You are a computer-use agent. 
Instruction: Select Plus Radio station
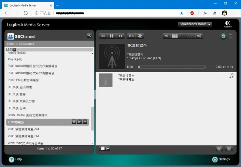point(15,59)
